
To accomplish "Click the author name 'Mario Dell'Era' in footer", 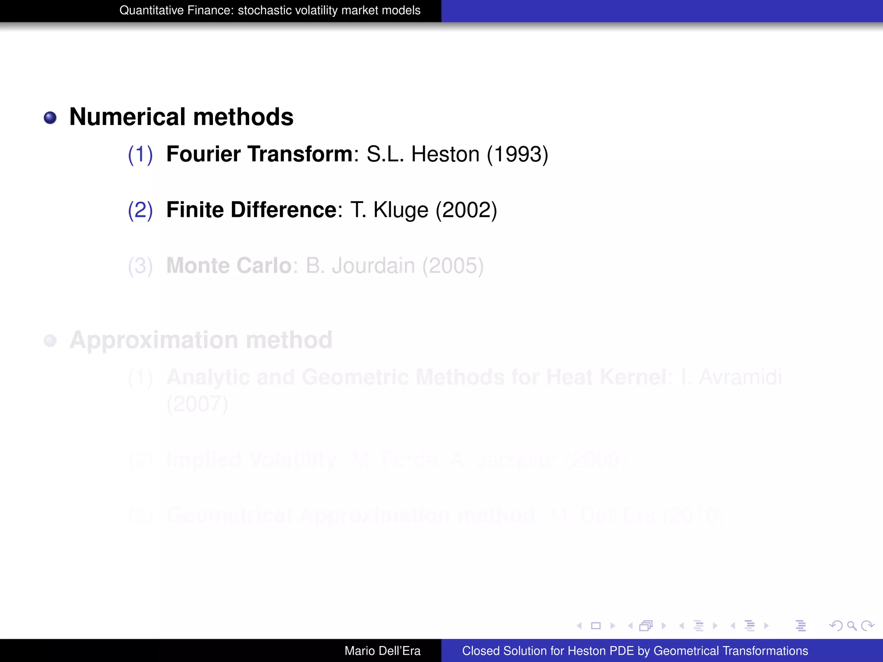I will point(382,651).
